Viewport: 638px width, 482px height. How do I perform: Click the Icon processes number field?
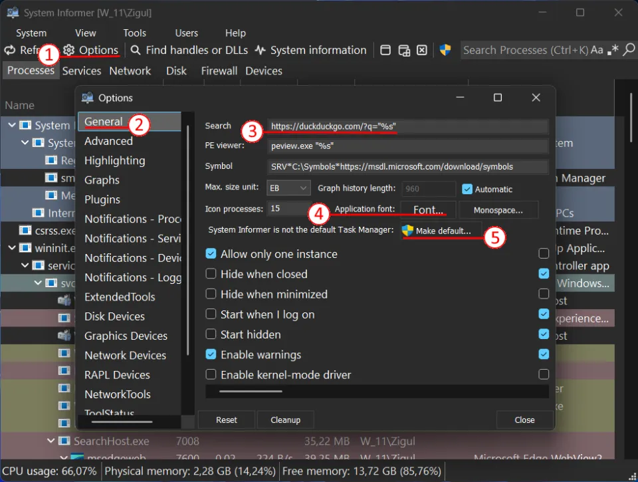(288, 209)
